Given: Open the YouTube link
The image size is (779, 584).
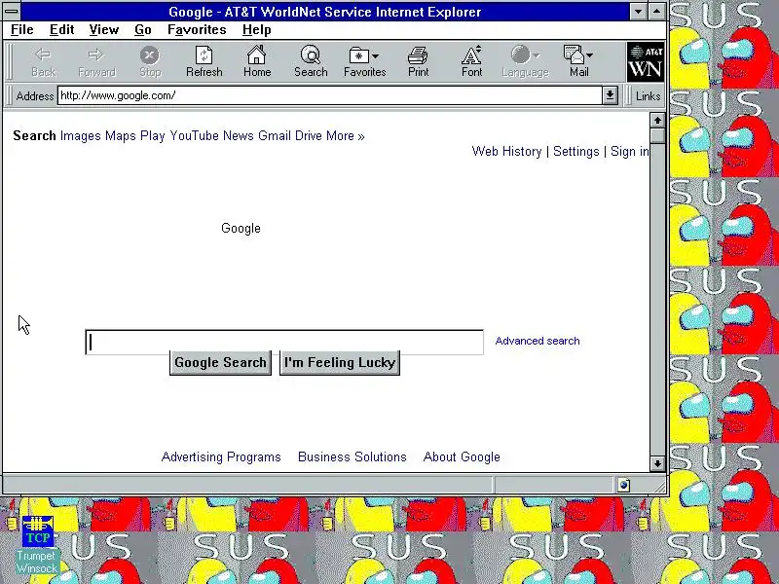Looking at the screenshot, I should coord(194,136).
